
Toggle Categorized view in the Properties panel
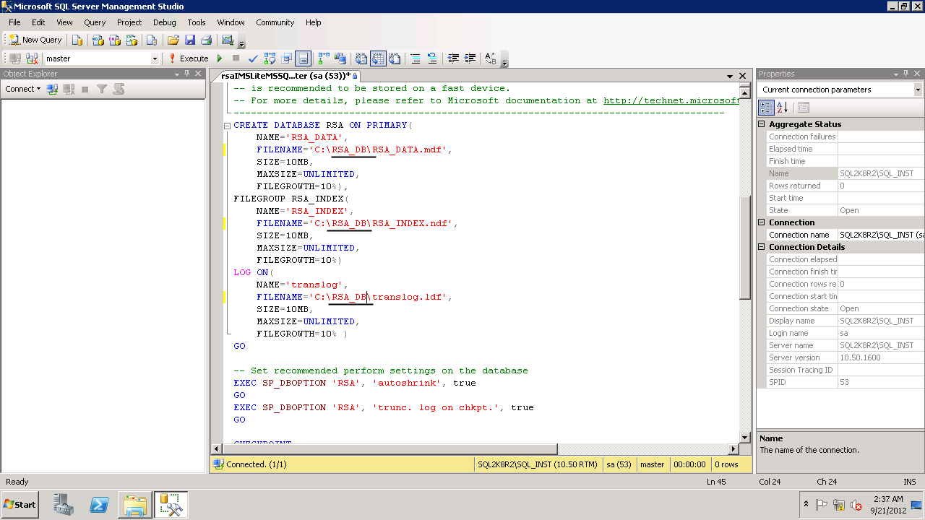(x=766, y=108)
